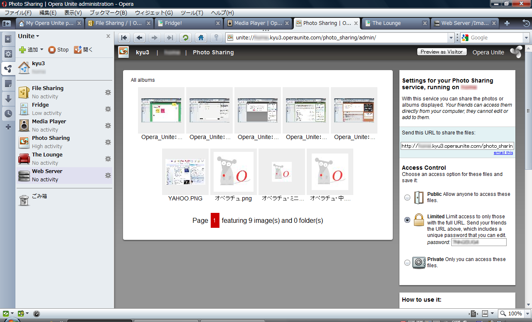Click the Wand password key icon
This screenshot has width=532, height=322.
(x=216, y=38)
